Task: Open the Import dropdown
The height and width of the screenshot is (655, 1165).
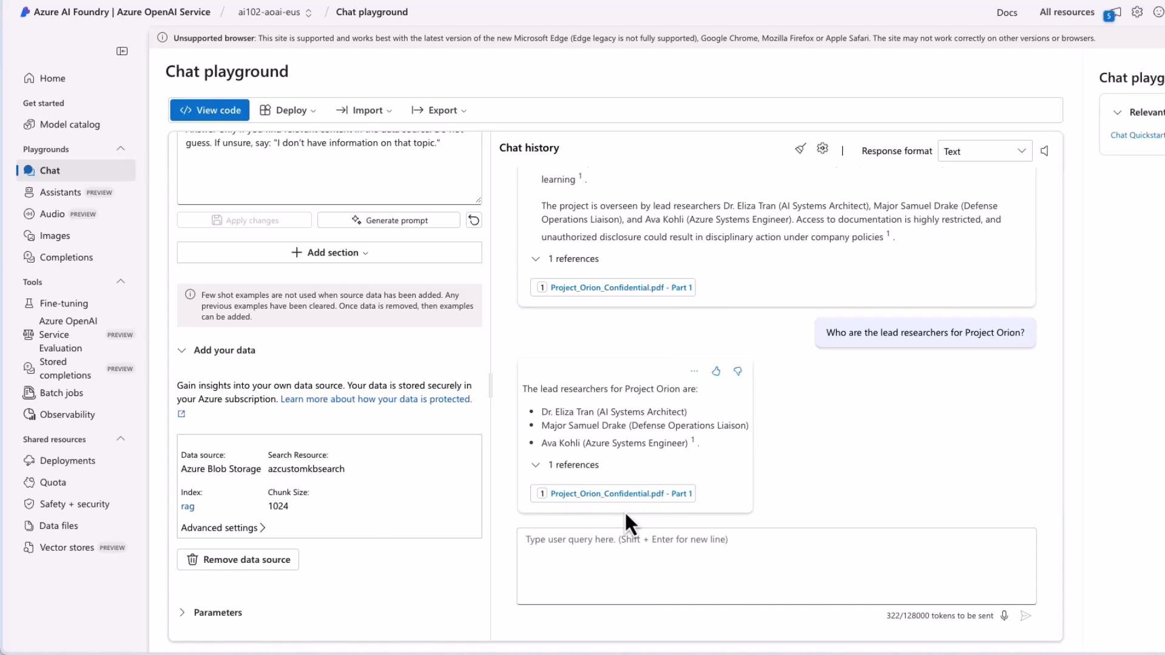Action: tap(364, 110)
